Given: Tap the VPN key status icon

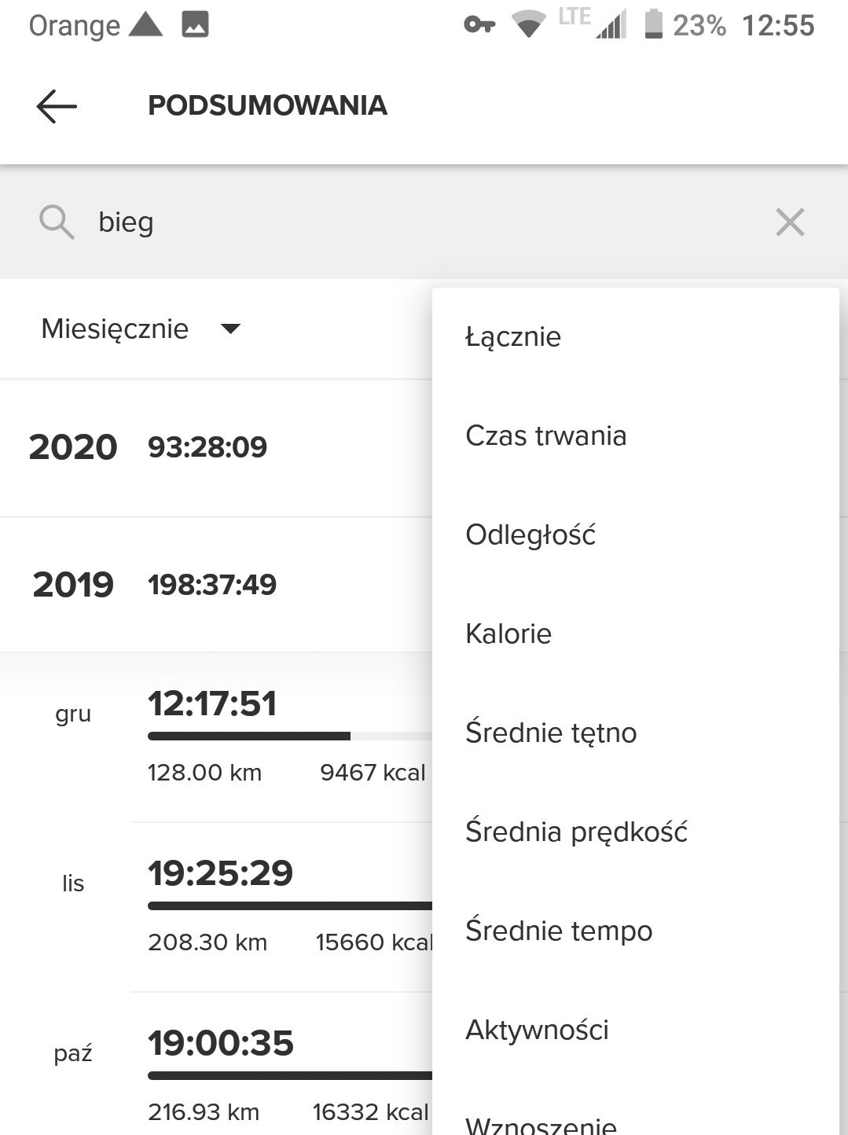Looking at the screenshot, I should tap(479, 25).
